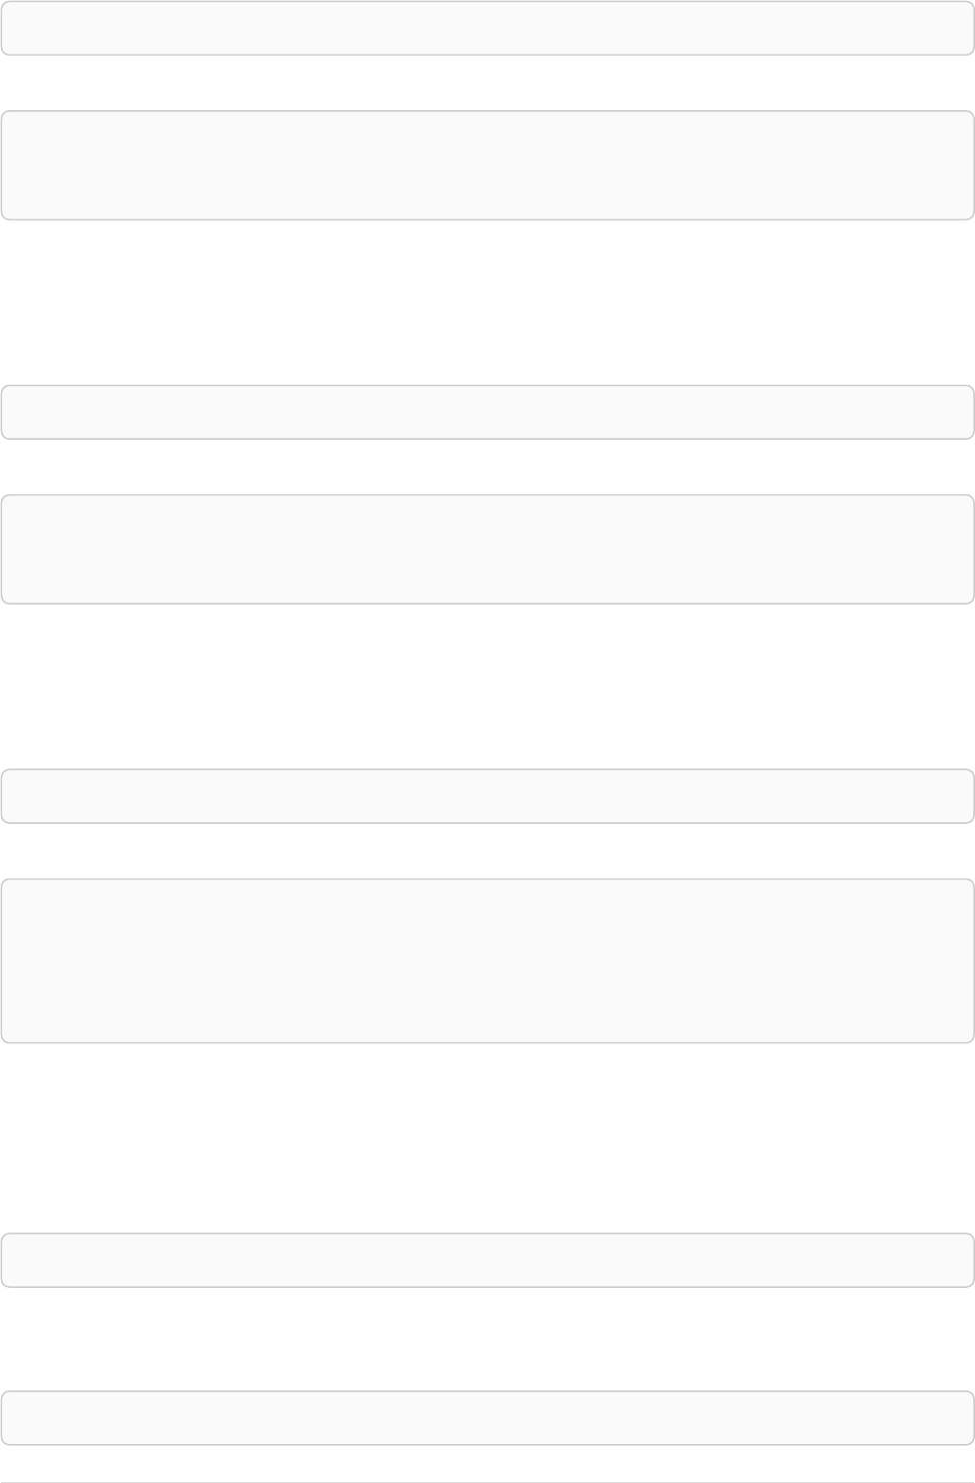Click inside the fourth box, a multi-line area
The width and height of the screenshot is (975, 1483).
click(x=487, y=549)
